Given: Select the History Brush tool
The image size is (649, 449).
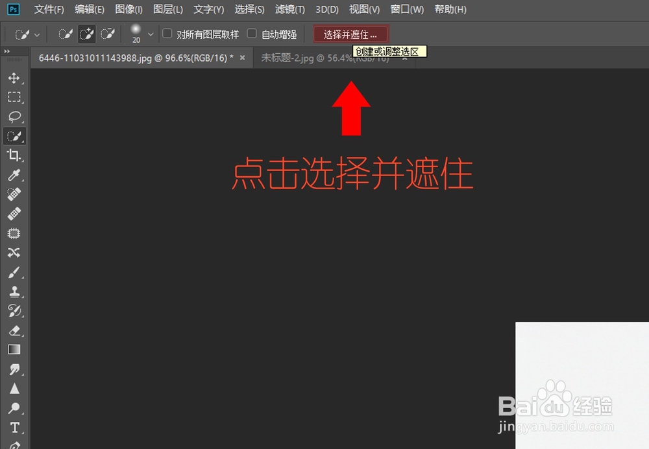Looking at the screenshot, I should [x=14, y=310].
